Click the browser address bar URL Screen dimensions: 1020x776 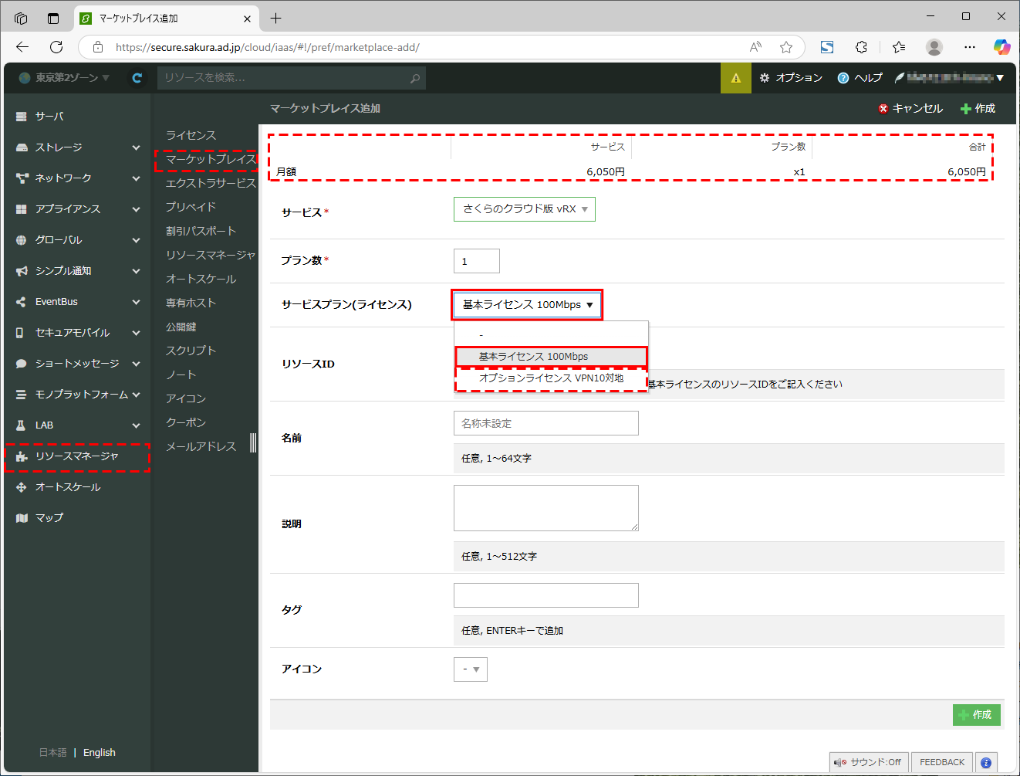click(x=267, y=47)
